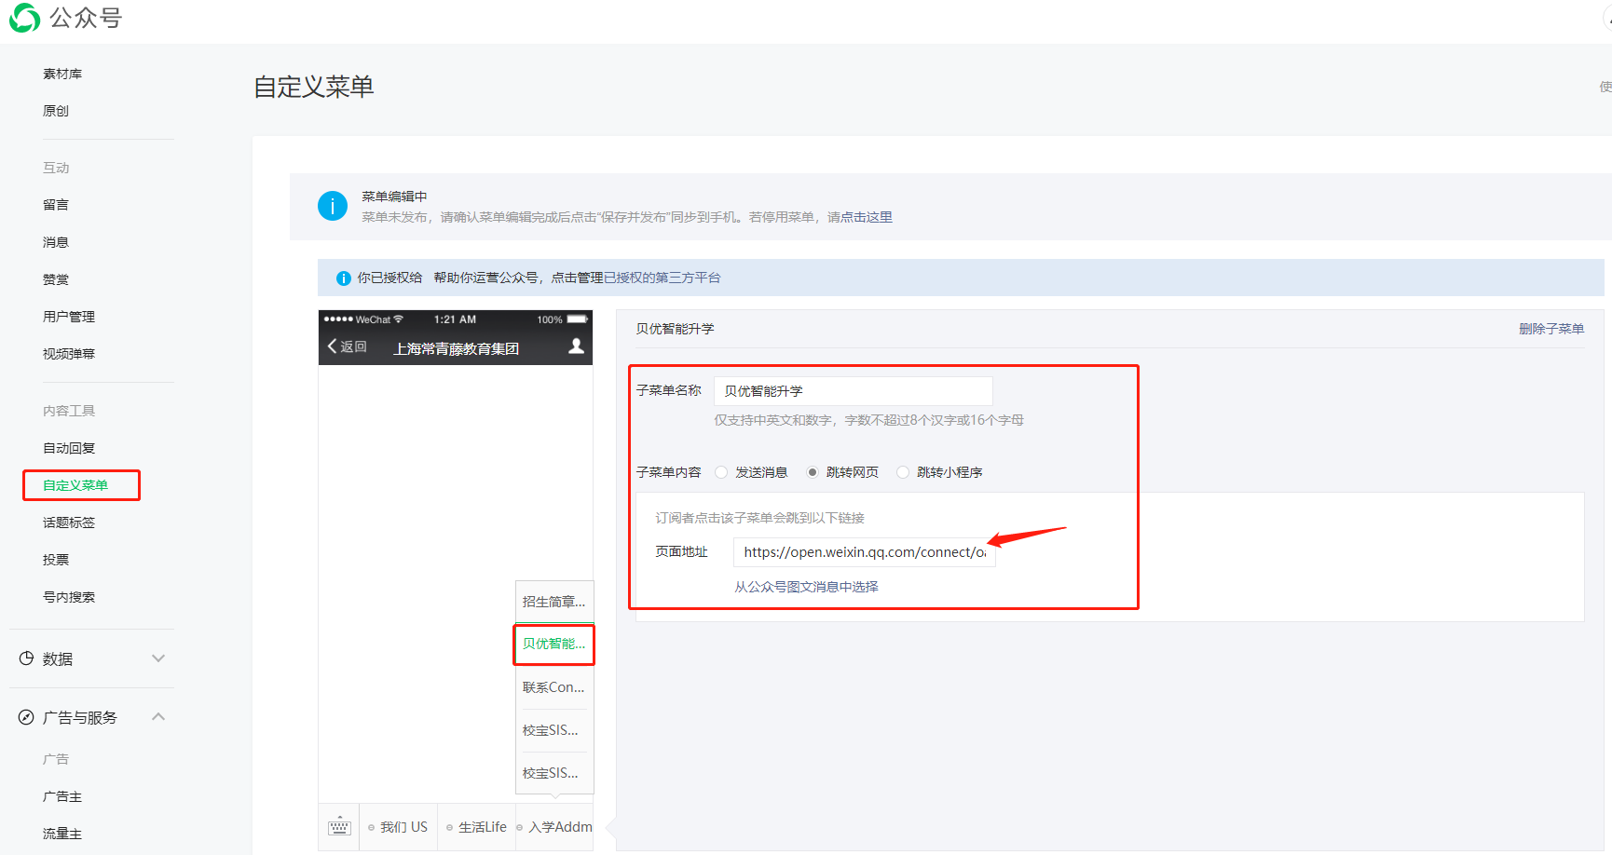
Task: Go to 自动回复 in the sidebar
Action: [69, 448]
